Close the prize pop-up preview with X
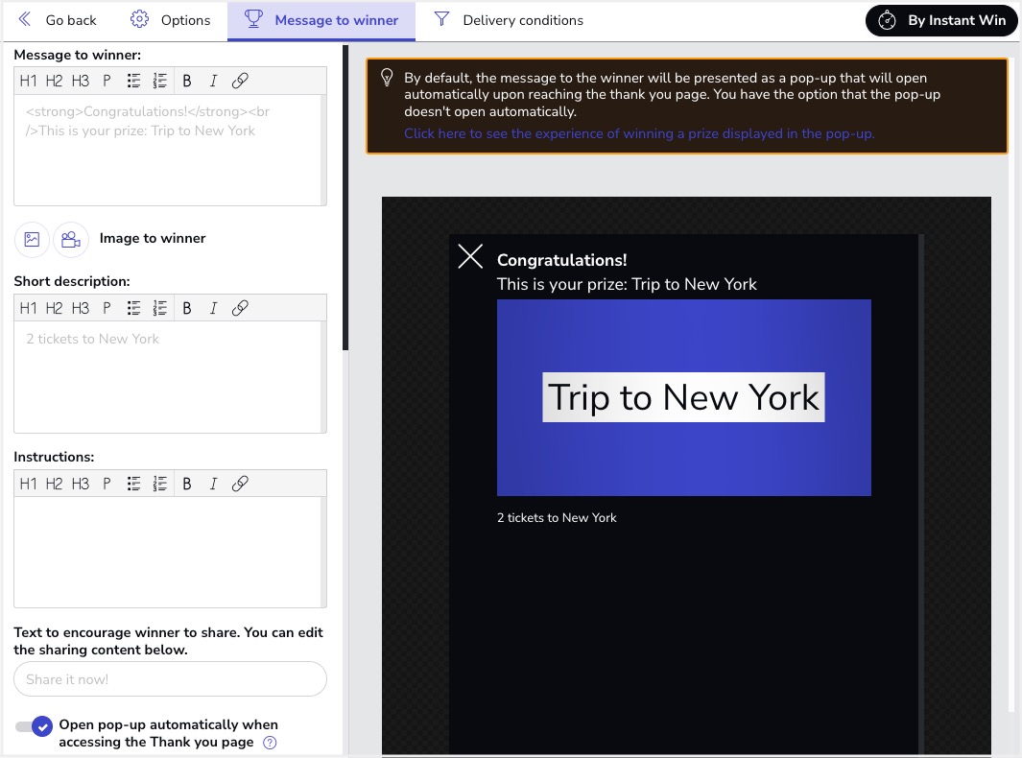 pos(470,256)
